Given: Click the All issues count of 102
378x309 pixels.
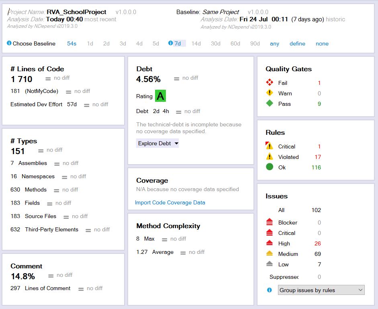Looking at the screenshot, I should [x=316, y=210].
